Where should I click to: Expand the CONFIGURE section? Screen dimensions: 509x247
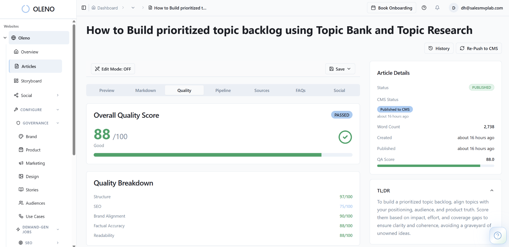pos(58,109)
